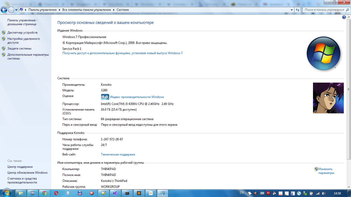
Task: Click the Back navigation arrow
Action: pos(4,10)
